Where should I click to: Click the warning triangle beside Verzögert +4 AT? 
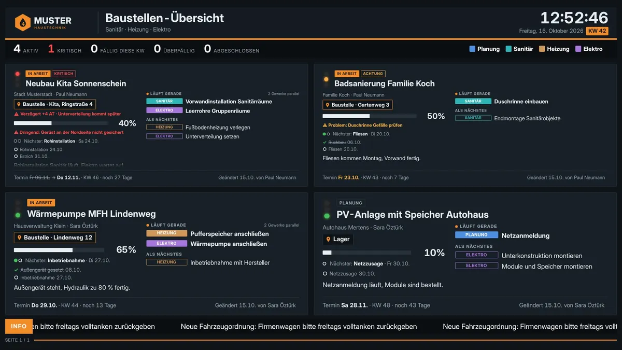[16, 114]
